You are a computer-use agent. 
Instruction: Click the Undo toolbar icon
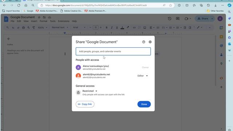13,28
